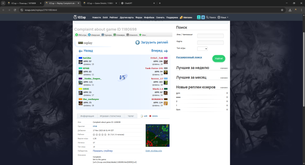This screenshot has height=165, width=305.
Task: Select the Клановары replay filter
Action: pyautogui.click(x=119, y=35)
